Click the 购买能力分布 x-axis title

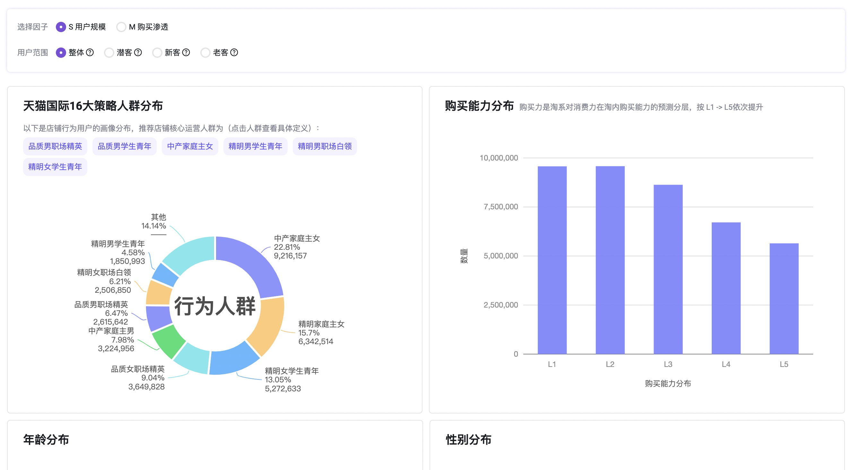(x=668, y=383)
